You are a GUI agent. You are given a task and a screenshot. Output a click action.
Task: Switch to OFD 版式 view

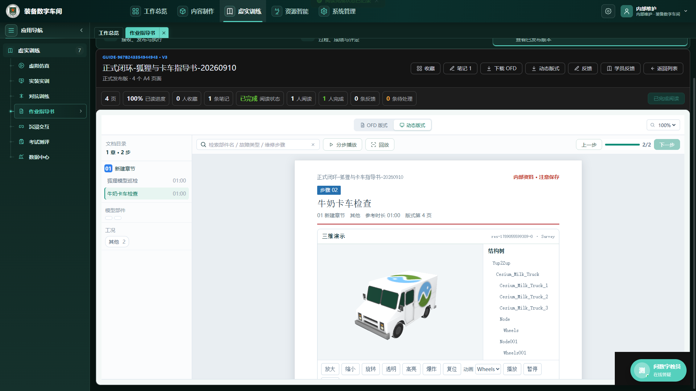coord(374,125)
